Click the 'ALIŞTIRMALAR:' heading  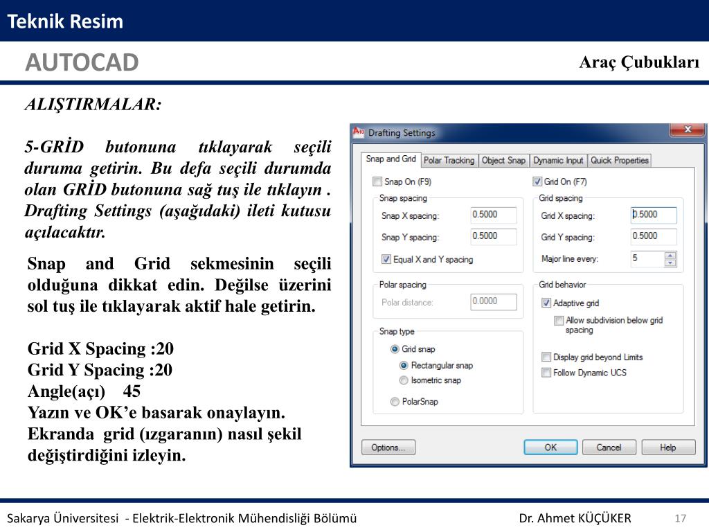93,105
